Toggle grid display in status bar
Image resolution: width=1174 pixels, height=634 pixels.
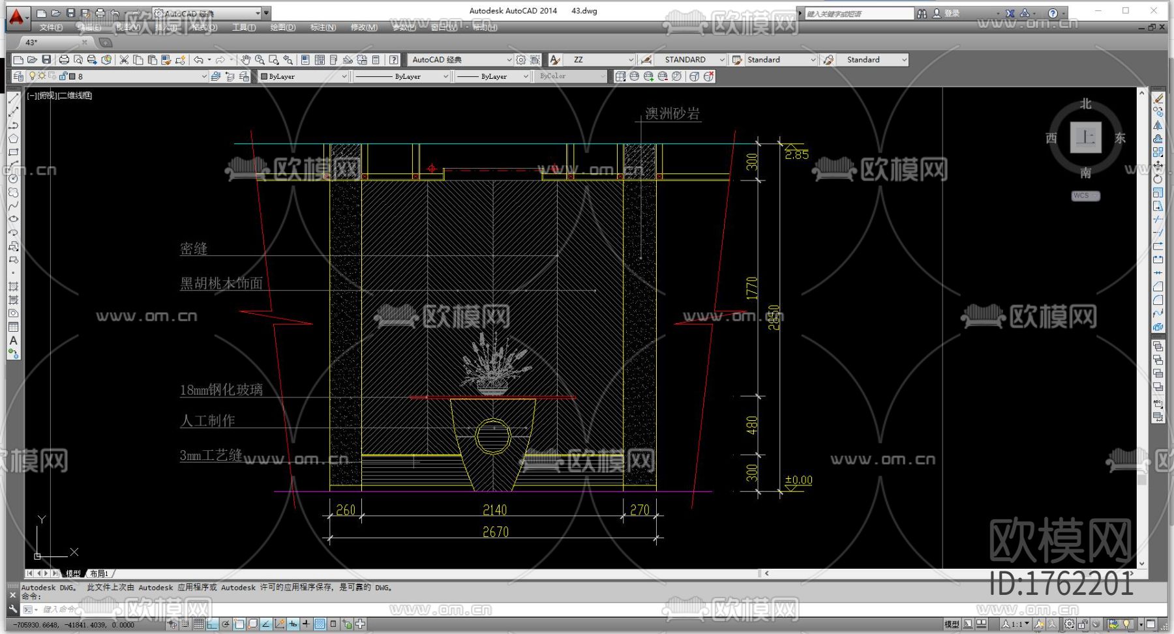198,624
